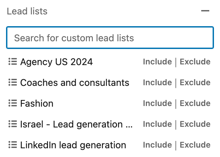Click list icon beside Agency US 2024
The height and width of the screenshot is (157, 220).
(x=13, y=62)
